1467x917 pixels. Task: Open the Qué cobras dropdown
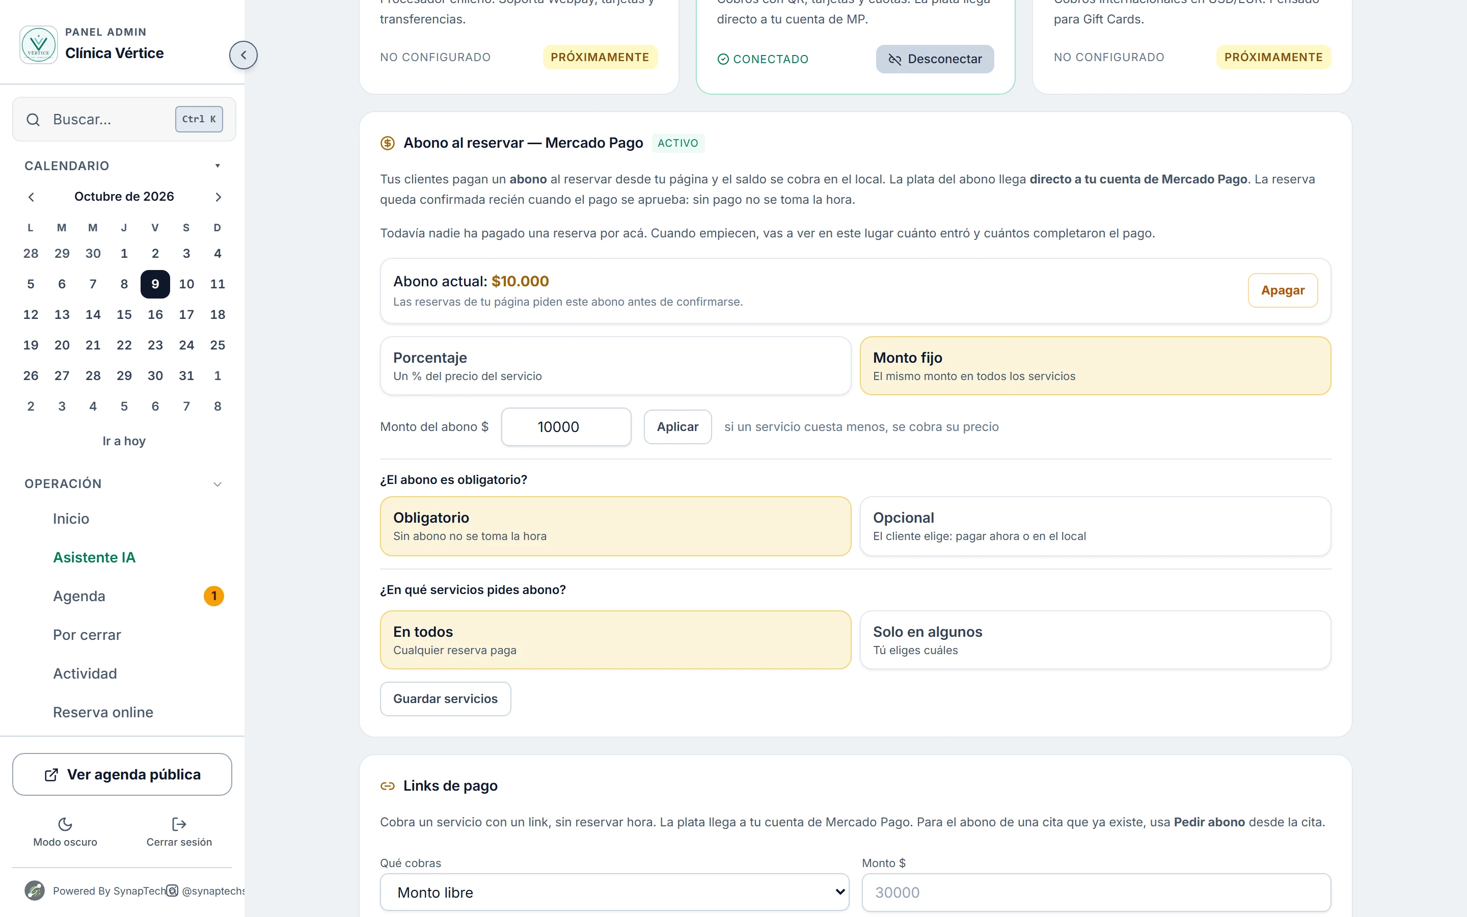click(x=615, y=892)
